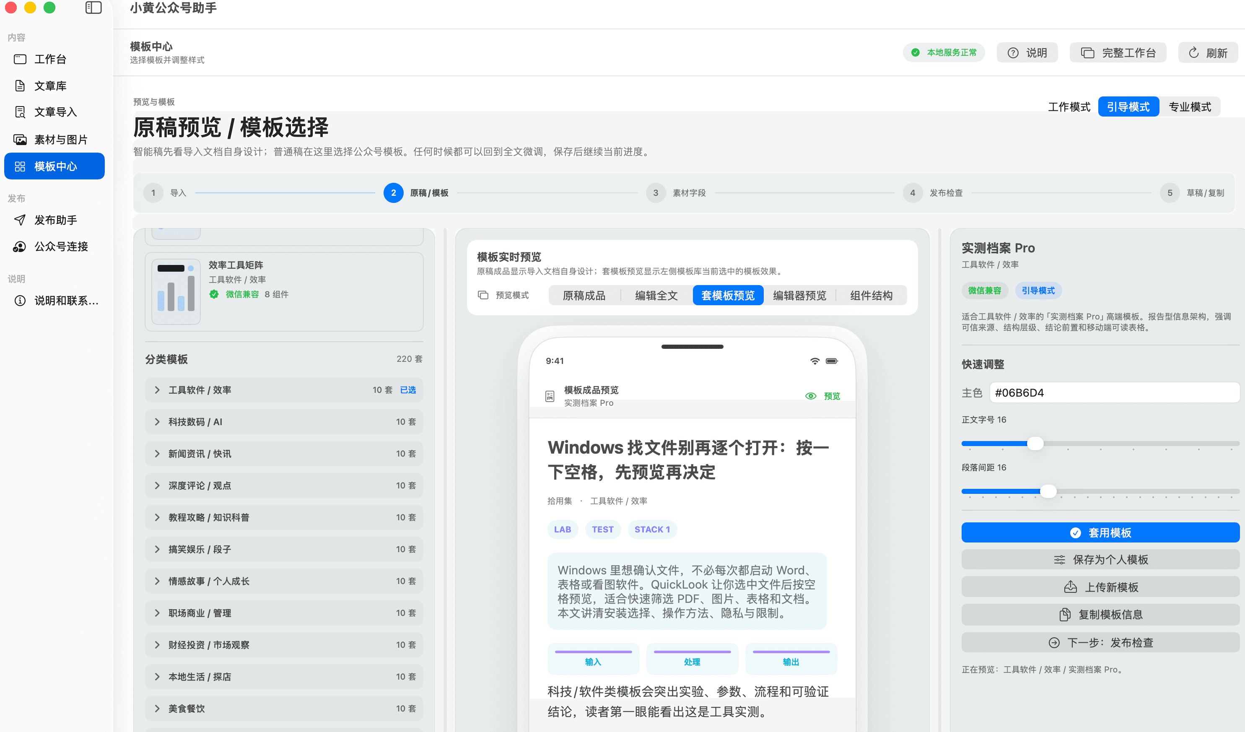
Task: Adjust the 段落间距 slider handle
Action: click(1048, 491)
